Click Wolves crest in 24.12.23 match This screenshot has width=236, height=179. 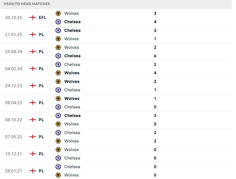tap(58, 82)
